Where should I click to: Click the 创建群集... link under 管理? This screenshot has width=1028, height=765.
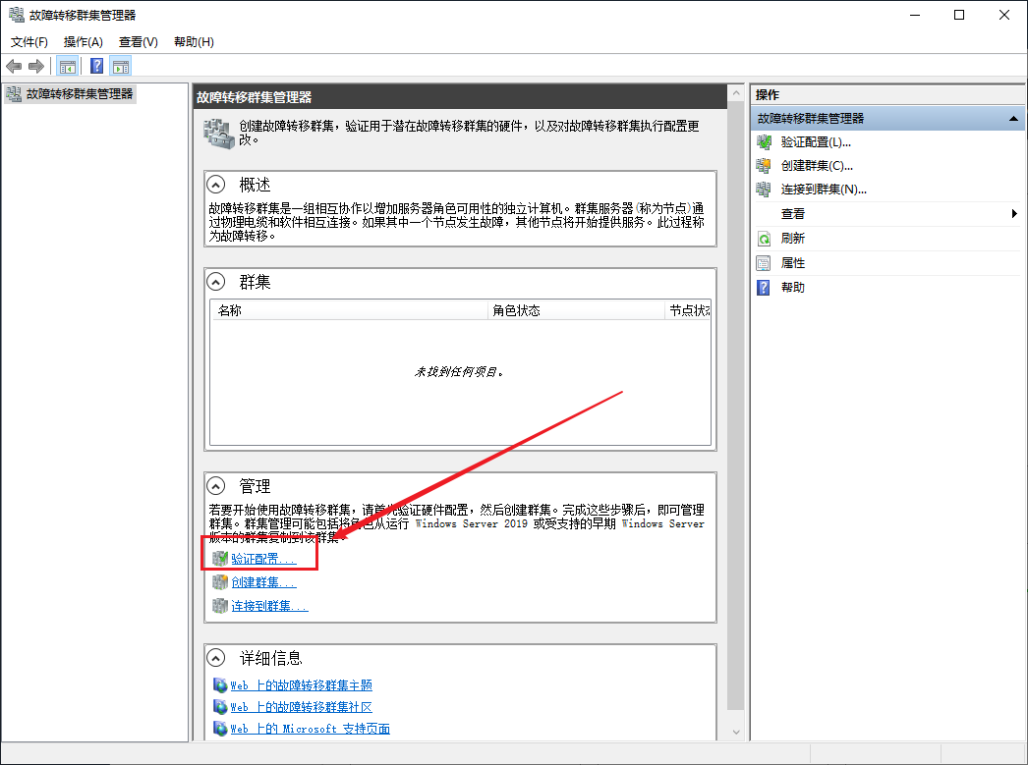tap(262, 582)
